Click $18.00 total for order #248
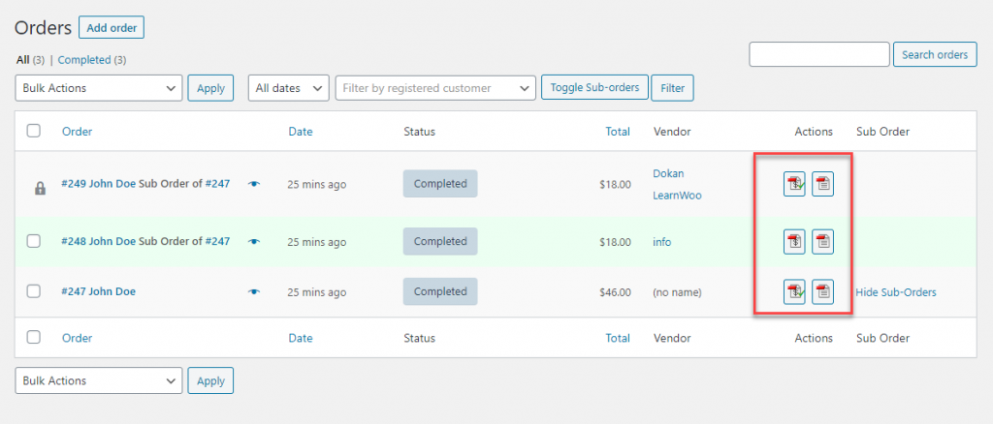This screenshot has height=424, width=993. [x=615, y=241]
